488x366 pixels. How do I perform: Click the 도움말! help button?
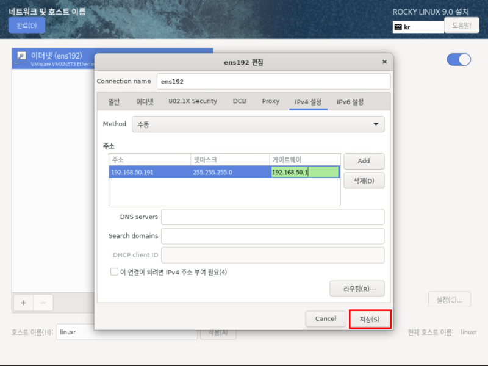click(462, 26)
